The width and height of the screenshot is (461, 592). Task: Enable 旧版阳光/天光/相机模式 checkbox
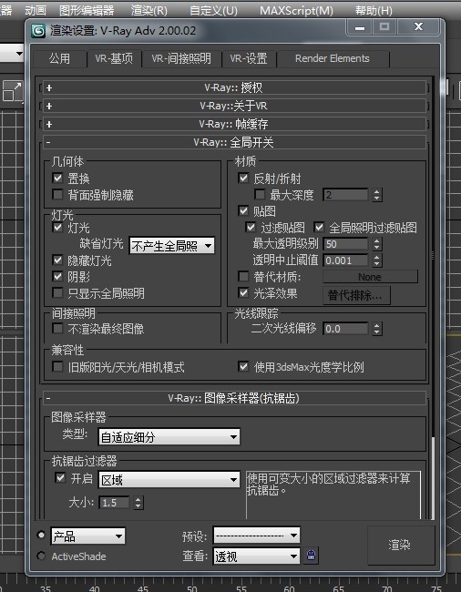click(57, 367)
